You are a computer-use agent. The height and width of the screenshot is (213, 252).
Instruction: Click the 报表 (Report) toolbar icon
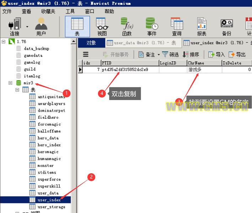pos(202,26)
